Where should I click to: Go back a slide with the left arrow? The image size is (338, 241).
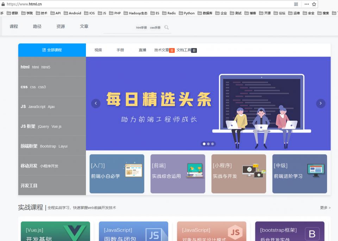point(96,103)
